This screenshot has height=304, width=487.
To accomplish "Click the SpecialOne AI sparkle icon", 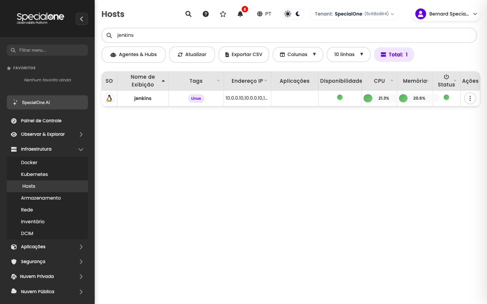I will [15, 102].
